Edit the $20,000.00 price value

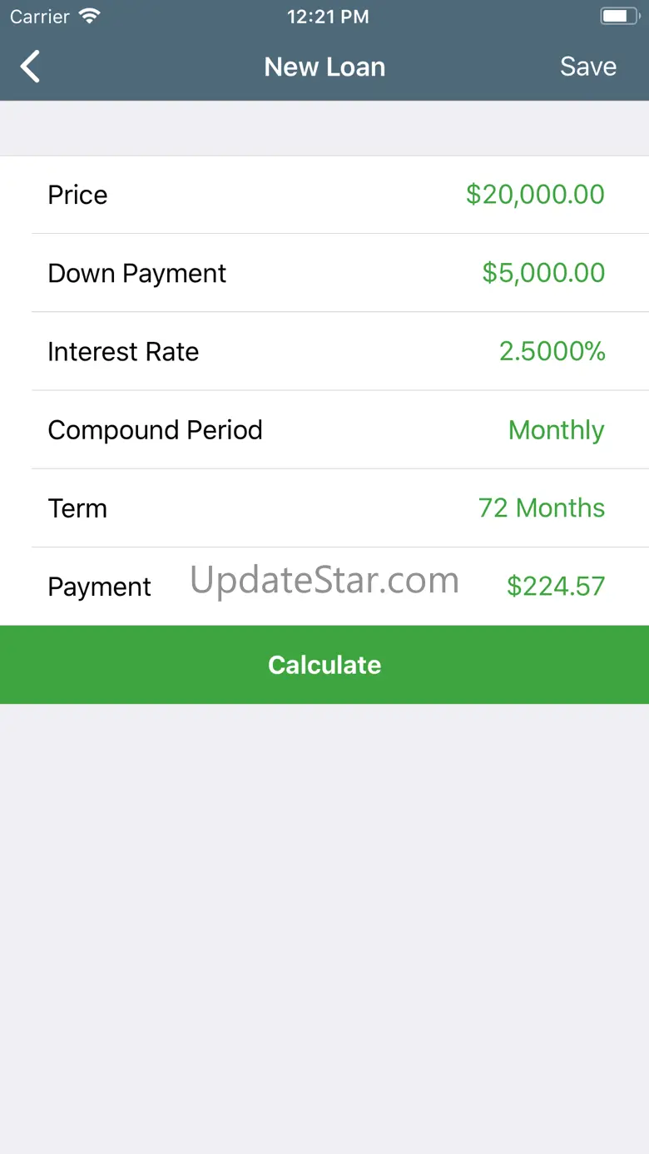coord(535,195)
